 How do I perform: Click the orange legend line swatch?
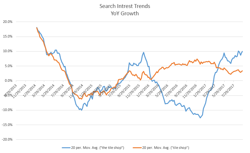[x=137, y=148]
